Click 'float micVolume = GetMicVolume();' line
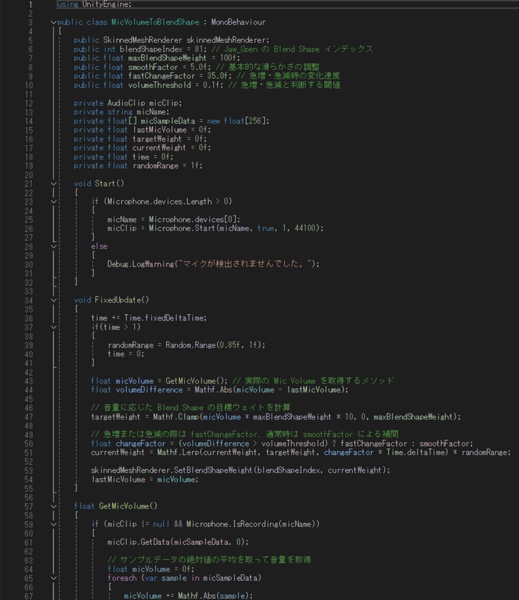The width and height of the screenshot is (519, 600). click(159, 381)
